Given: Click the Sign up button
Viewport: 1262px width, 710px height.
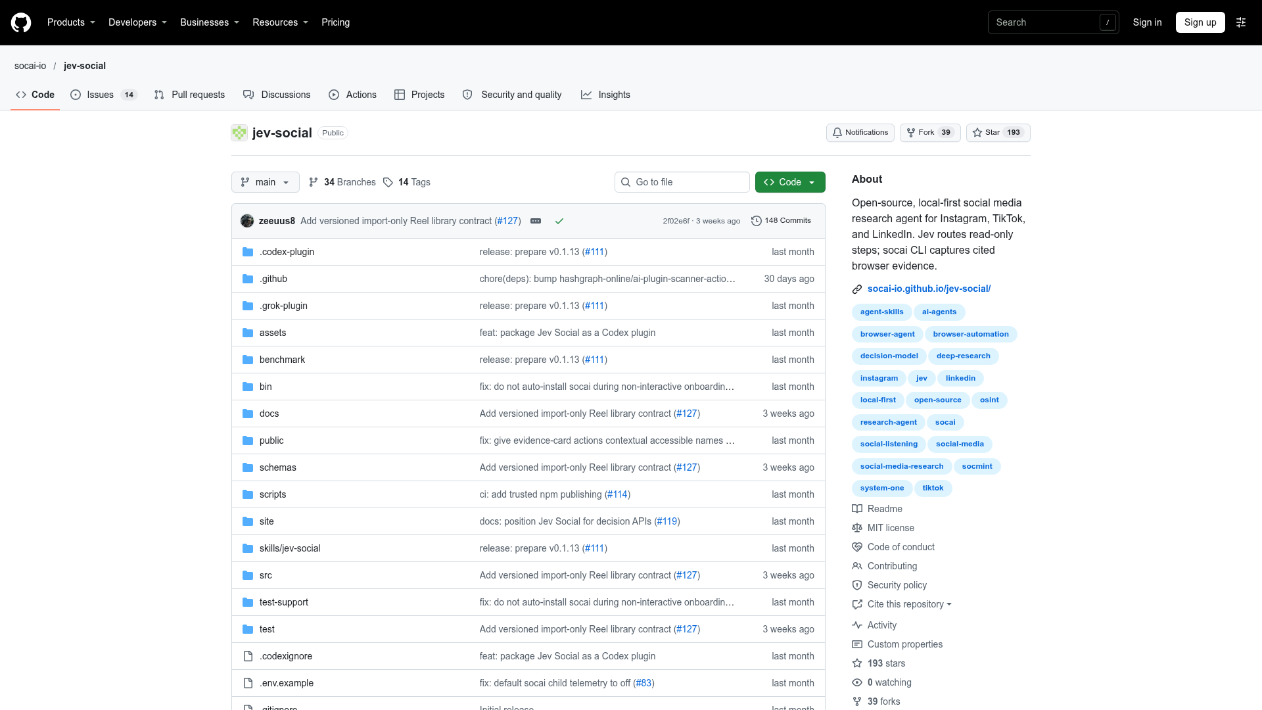Looking at the screenshot, I should coord(1200,22).
